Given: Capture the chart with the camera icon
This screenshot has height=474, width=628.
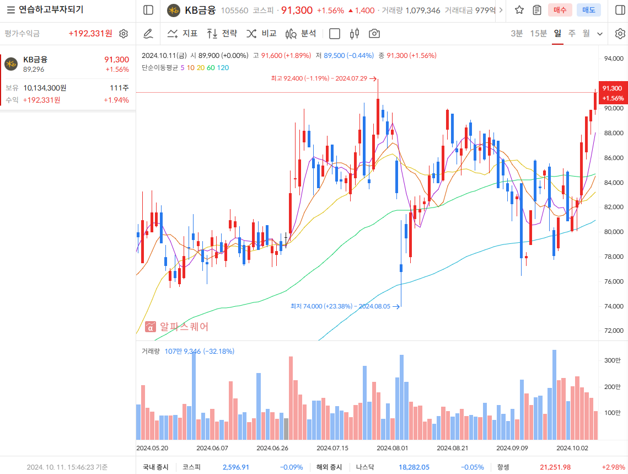Looking at the screenshot, I should tap(374, 34).
